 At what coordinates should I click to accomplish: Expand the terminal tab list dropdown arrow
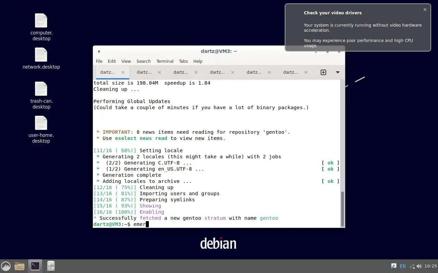coord(338,72)
